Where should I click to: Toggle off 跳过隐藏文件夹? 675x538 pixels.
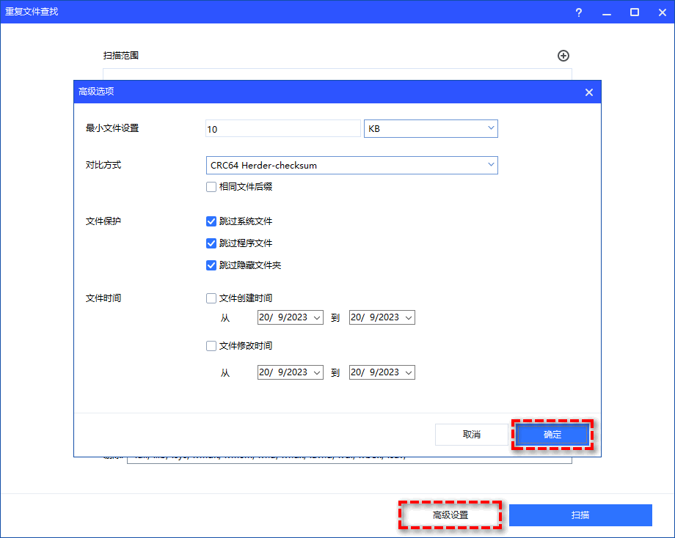(x=212, y=265)
